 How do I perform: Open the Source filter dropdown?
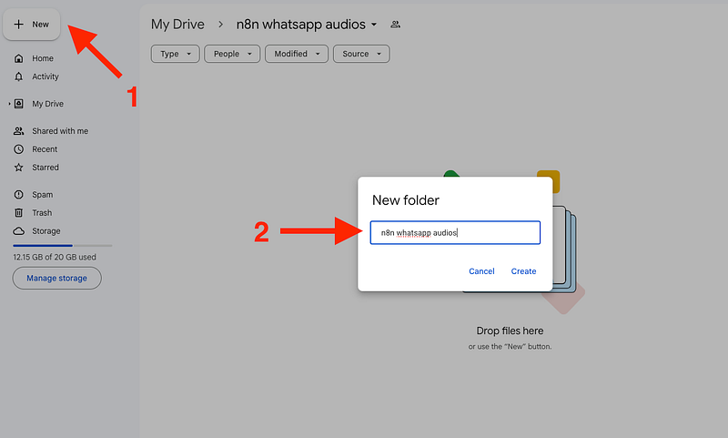tap(361, 54)
